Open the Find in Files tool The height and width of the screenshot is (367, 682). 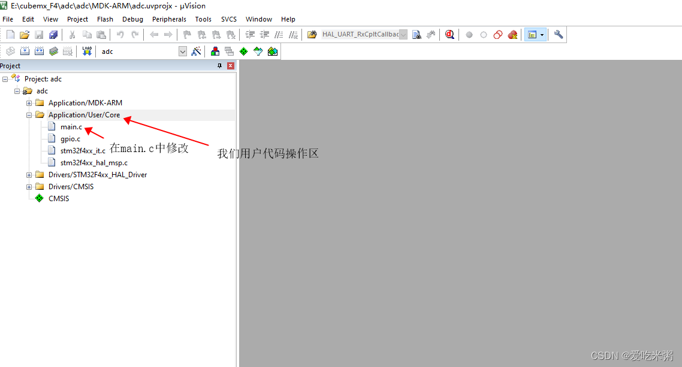[x=417, y=34]
